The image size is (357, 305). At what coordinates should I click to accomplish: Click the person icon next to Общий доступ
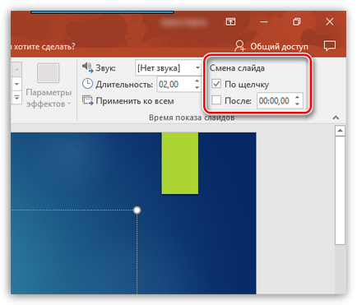click(x=239, y=46)
